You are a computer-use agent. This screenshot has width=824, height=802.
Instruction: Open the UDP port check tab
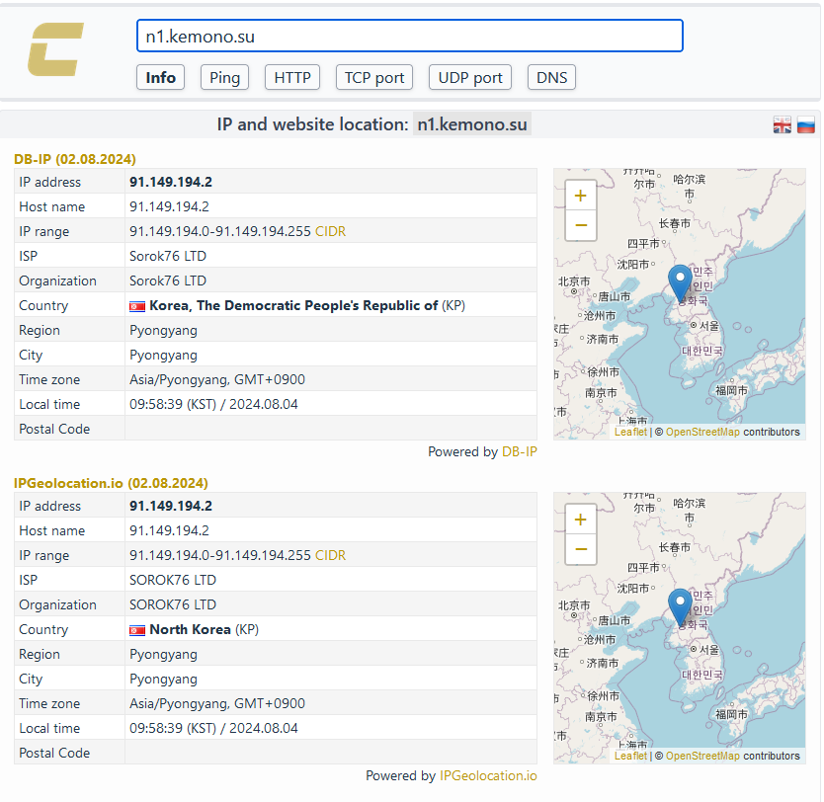(x=470, y=77)
